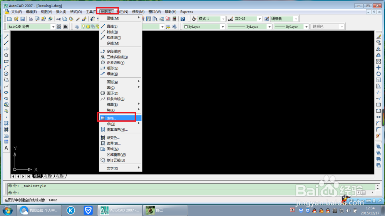Switch to the 布局2 layout tab
385x216 pixels.
60,176
